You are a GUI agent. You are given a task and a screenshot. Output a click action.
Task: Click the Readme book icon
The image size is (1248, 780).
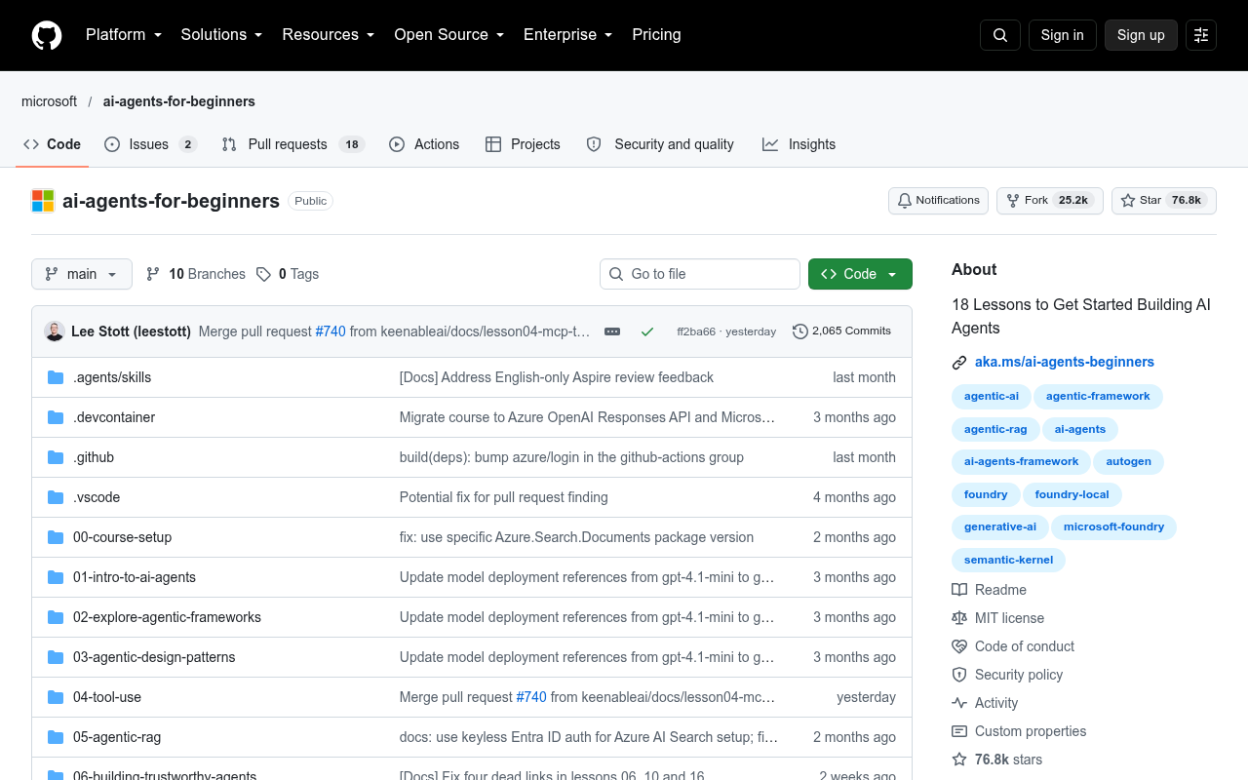click(x=959, y=590)
